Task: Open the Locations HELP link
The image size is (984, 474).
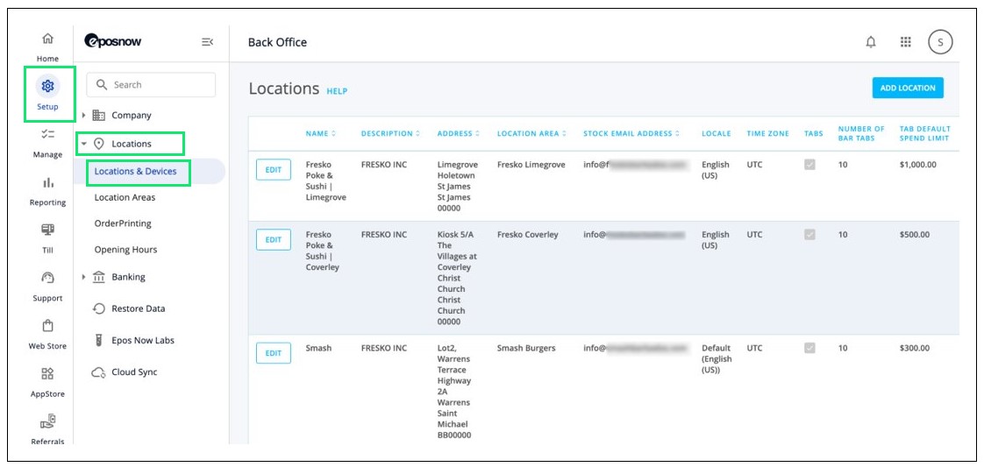Action: click(337, 91)
